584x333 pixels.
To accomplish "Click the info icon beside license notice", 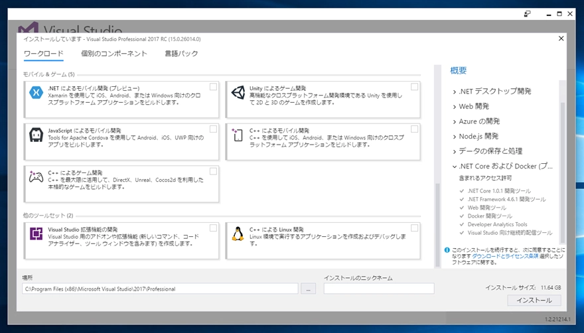I will 447,250.
